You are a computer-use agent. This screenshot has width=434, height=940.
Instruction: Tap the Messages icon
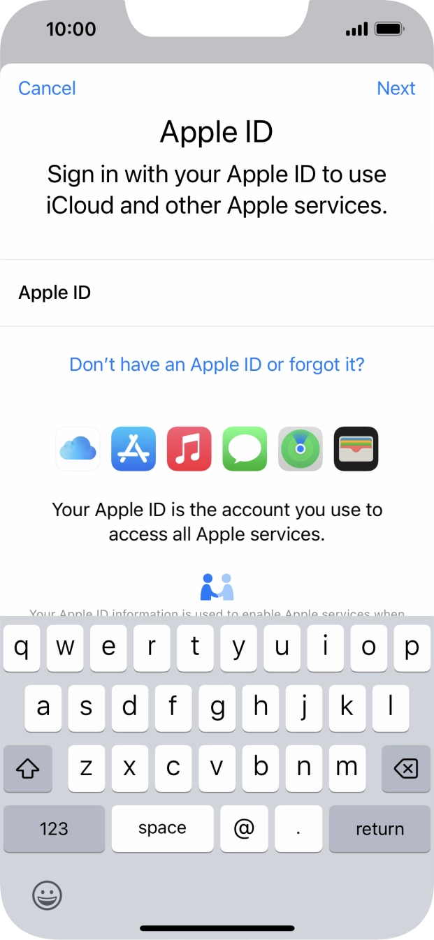245,448
